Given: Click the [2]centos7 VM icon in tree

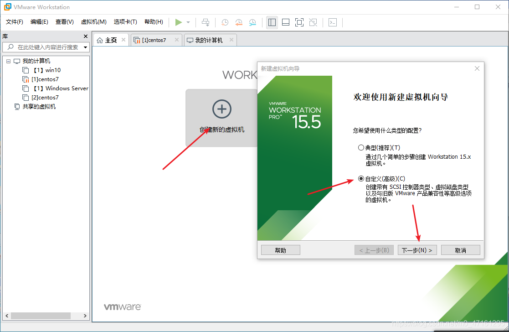Looking at the screenshot, I should [x=26, y=98].
